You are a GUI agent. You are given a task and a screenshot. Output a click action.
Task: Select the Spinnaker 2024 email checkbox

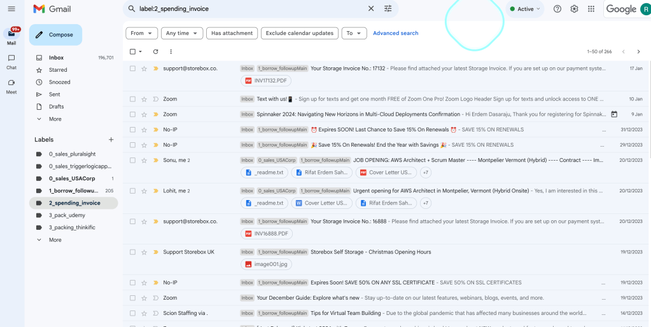point(132,114)
